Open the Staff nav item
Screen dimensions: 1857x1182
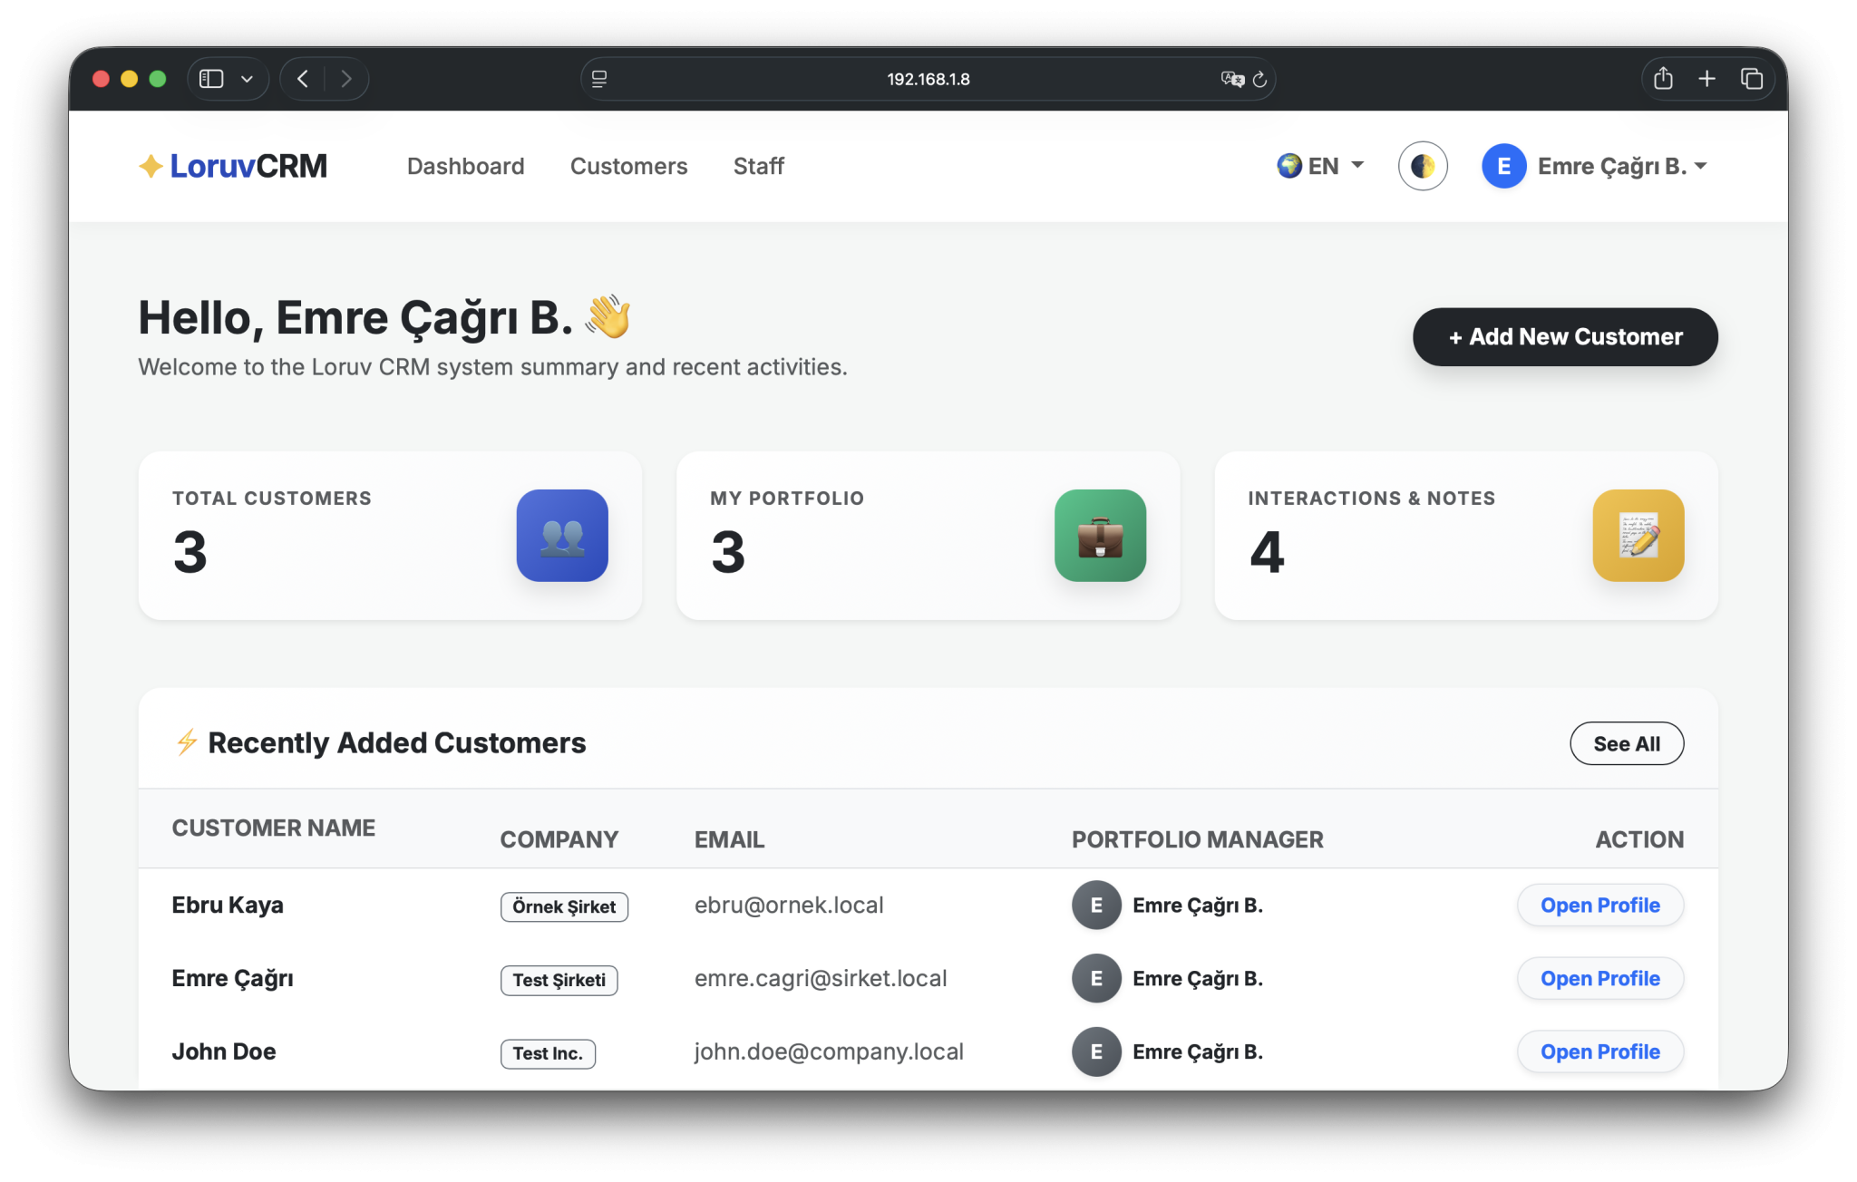758,166
